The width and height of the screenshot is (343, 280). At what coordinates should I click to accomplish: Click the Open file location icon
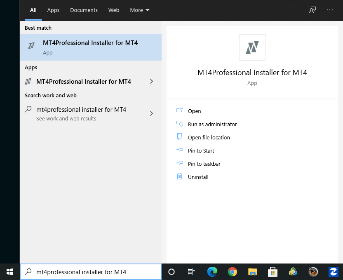180,136
